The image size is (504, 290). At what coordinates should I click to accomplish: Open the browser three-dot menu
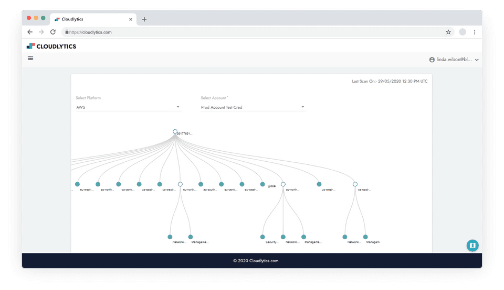pyautogui.click(x=475, y=32)
